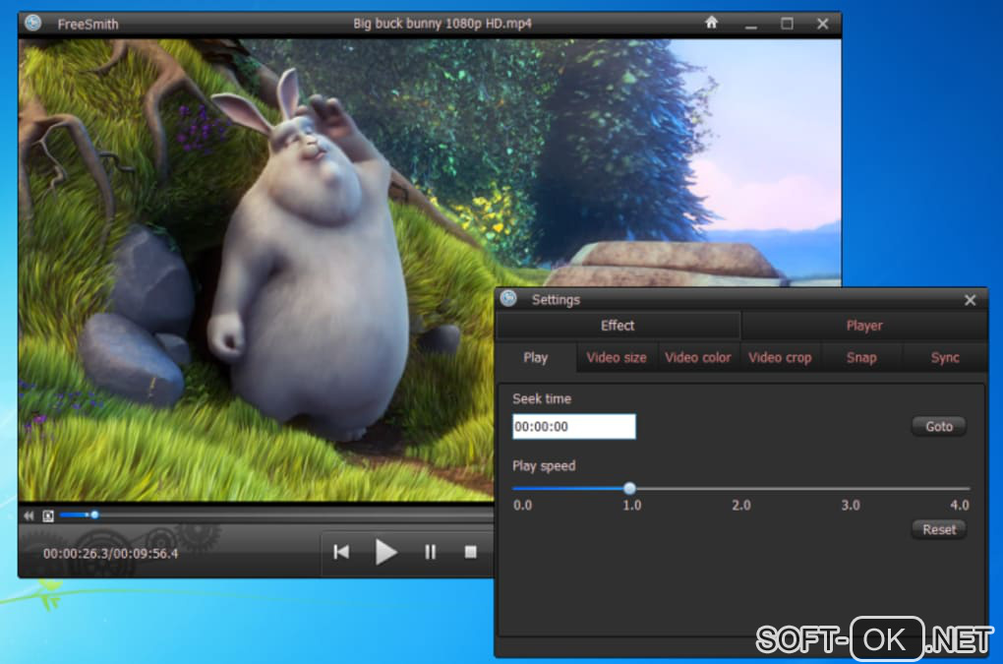Image resolution: width=1003 pixels, height=664 pixels.
Task: Click the previous track button
Action: 341,552
